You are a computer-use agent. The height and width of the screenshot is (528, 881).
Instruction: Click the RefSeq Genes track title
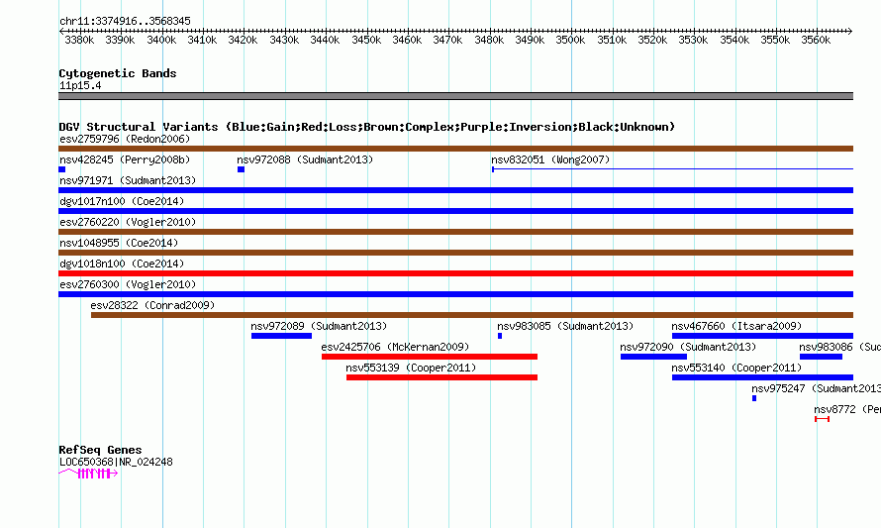[x=100, y=450]
